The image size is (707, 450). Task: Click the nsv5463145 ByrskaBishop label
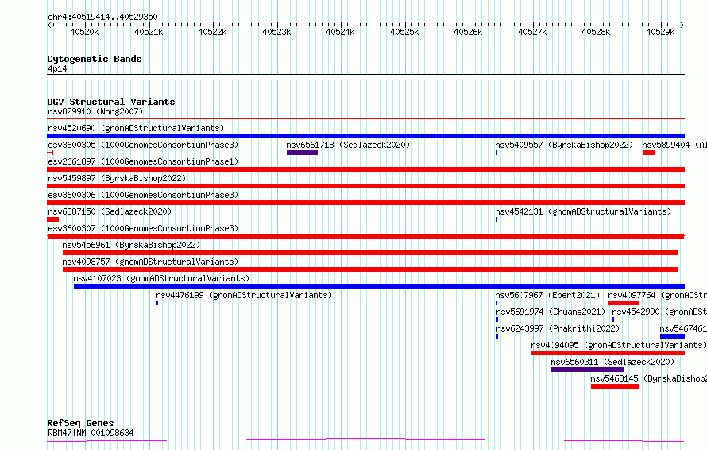coord(648,378)
